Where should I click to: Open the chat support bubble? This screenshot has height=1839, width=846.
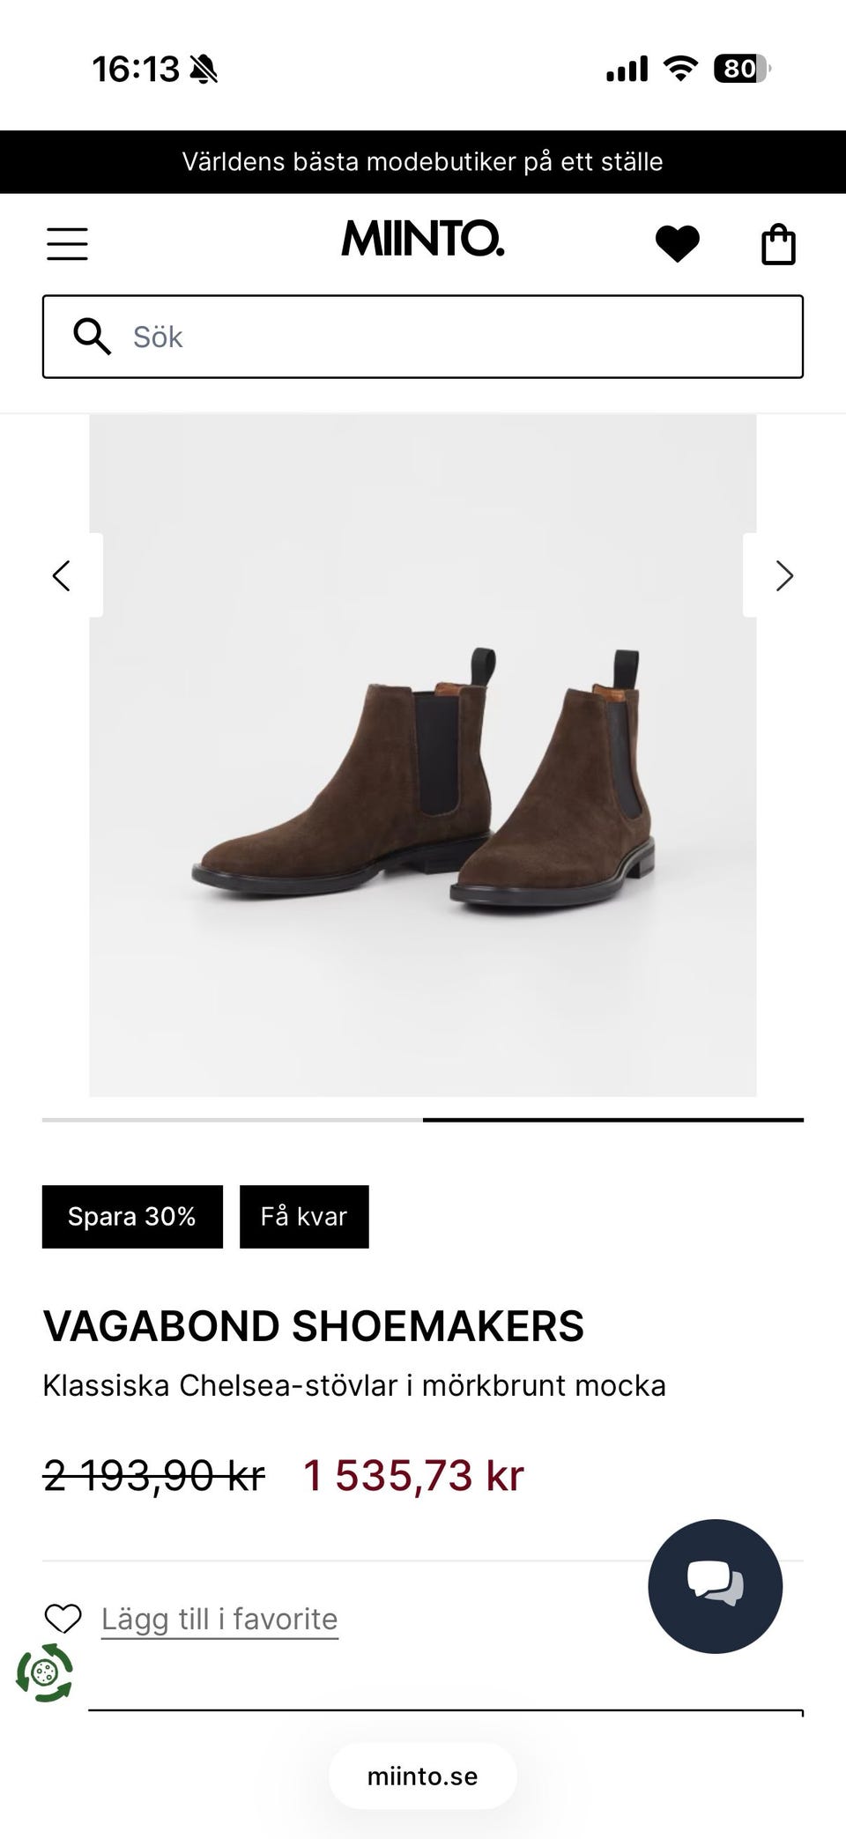point(715,1586)
